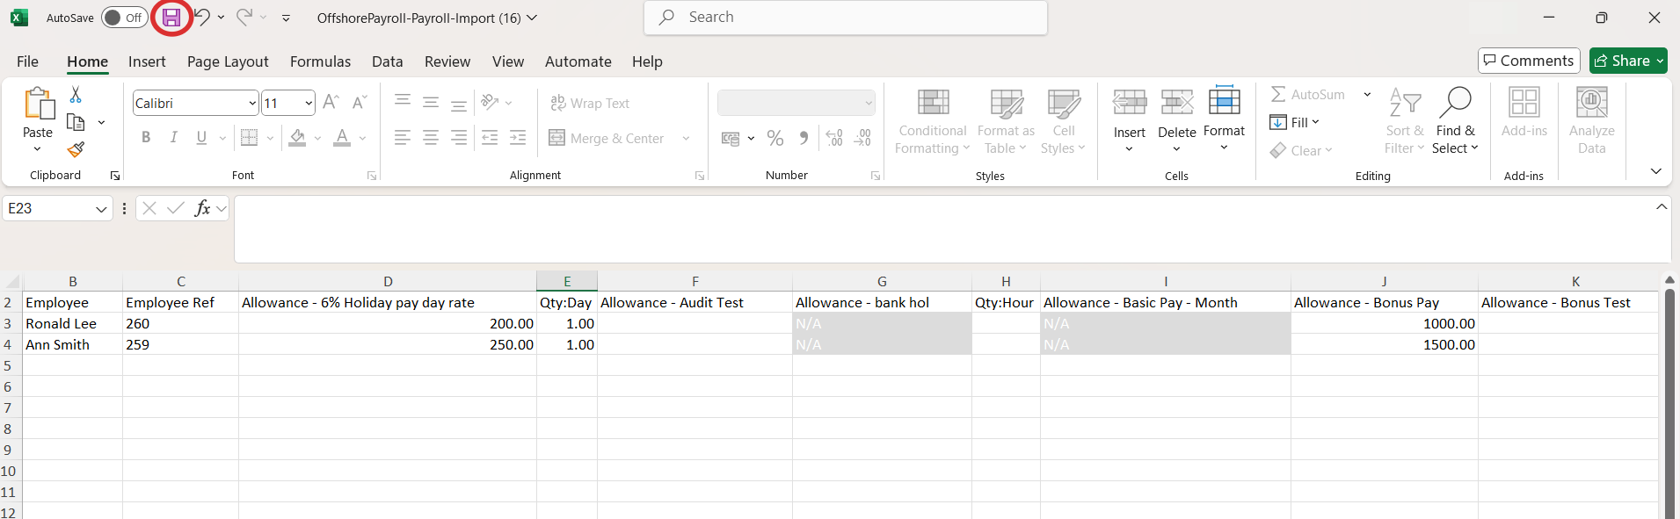
Task: Toggle Align Left
Action: click(402, 138)
